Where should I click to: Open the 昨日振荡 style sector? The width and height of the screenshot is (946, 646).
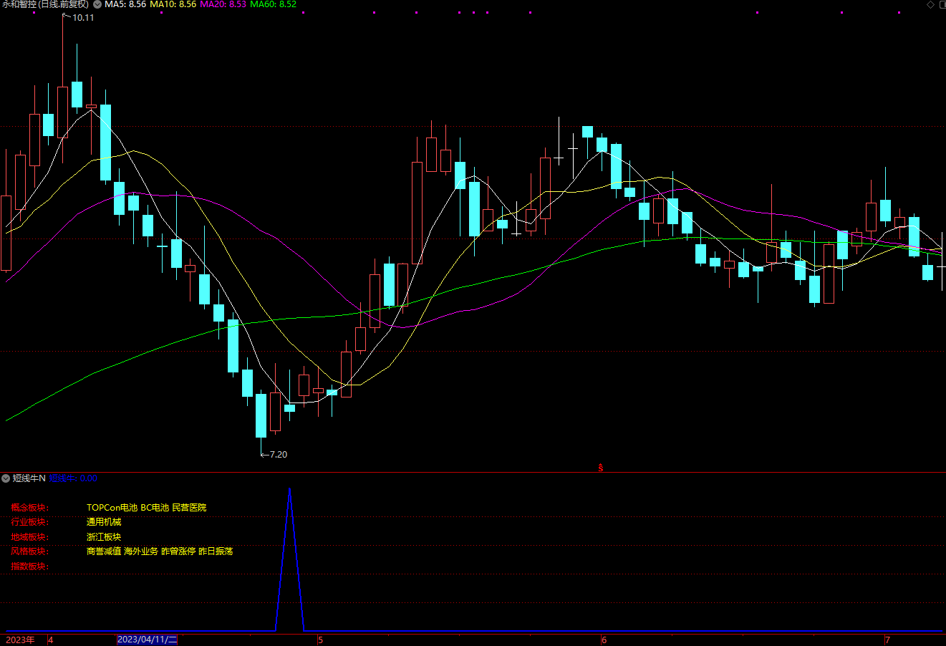[x=216, y=551]
